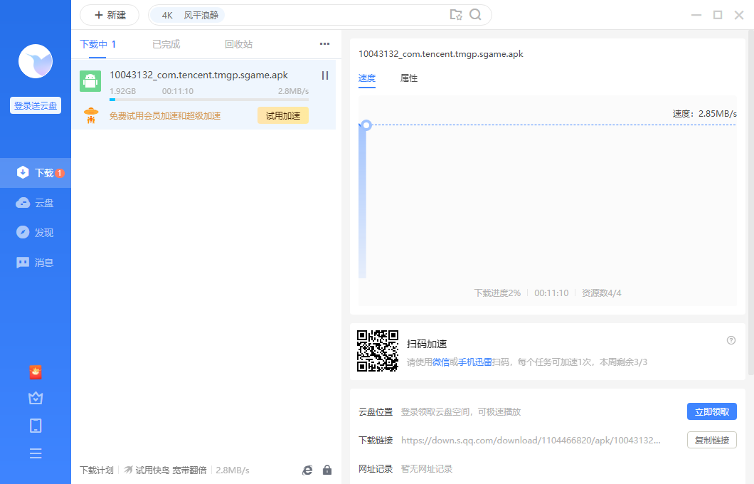Click the 微信 link

point(441,362)
